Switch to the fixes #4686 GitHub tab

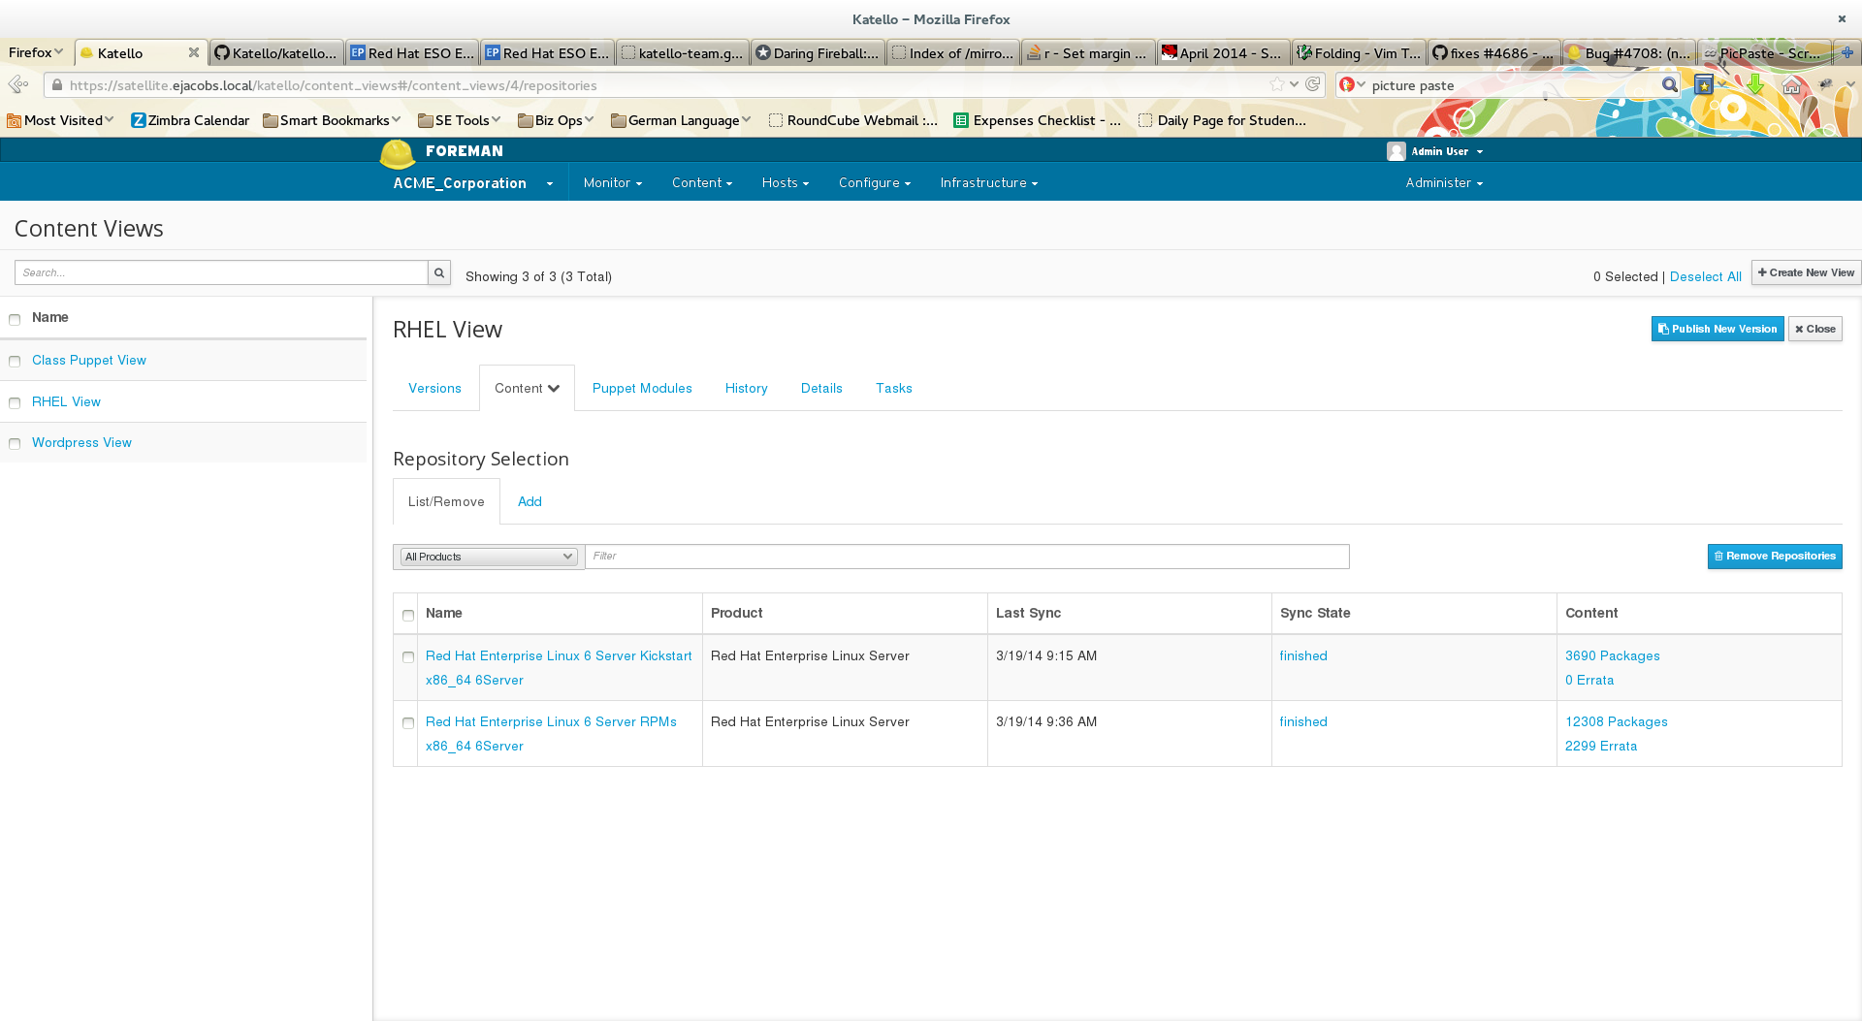[1493, 52]
